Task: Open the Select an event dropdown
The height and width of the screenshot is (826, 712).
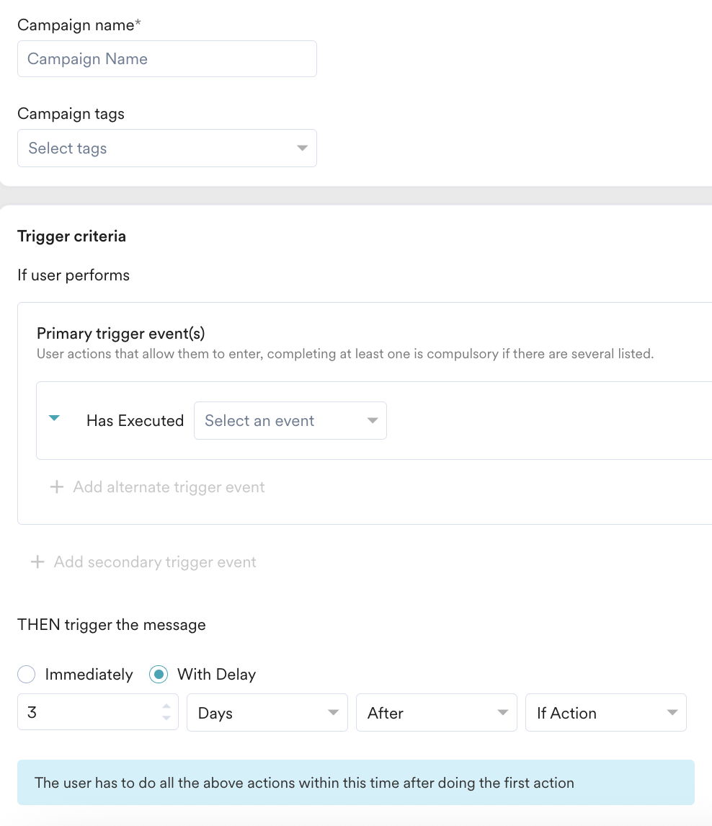Action: coord(290,420)
